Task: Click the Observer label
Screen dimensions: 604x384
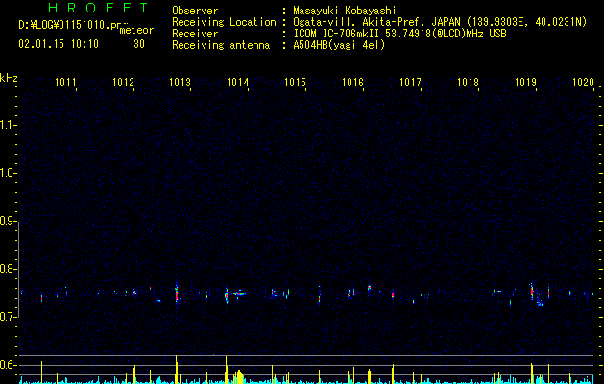Action: tap(195, 11)
